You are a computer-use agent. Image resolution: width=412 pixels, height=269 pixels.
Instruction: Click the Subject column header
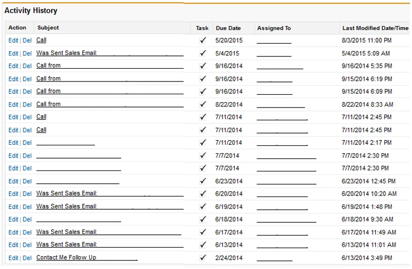click(x=48, y=28)
